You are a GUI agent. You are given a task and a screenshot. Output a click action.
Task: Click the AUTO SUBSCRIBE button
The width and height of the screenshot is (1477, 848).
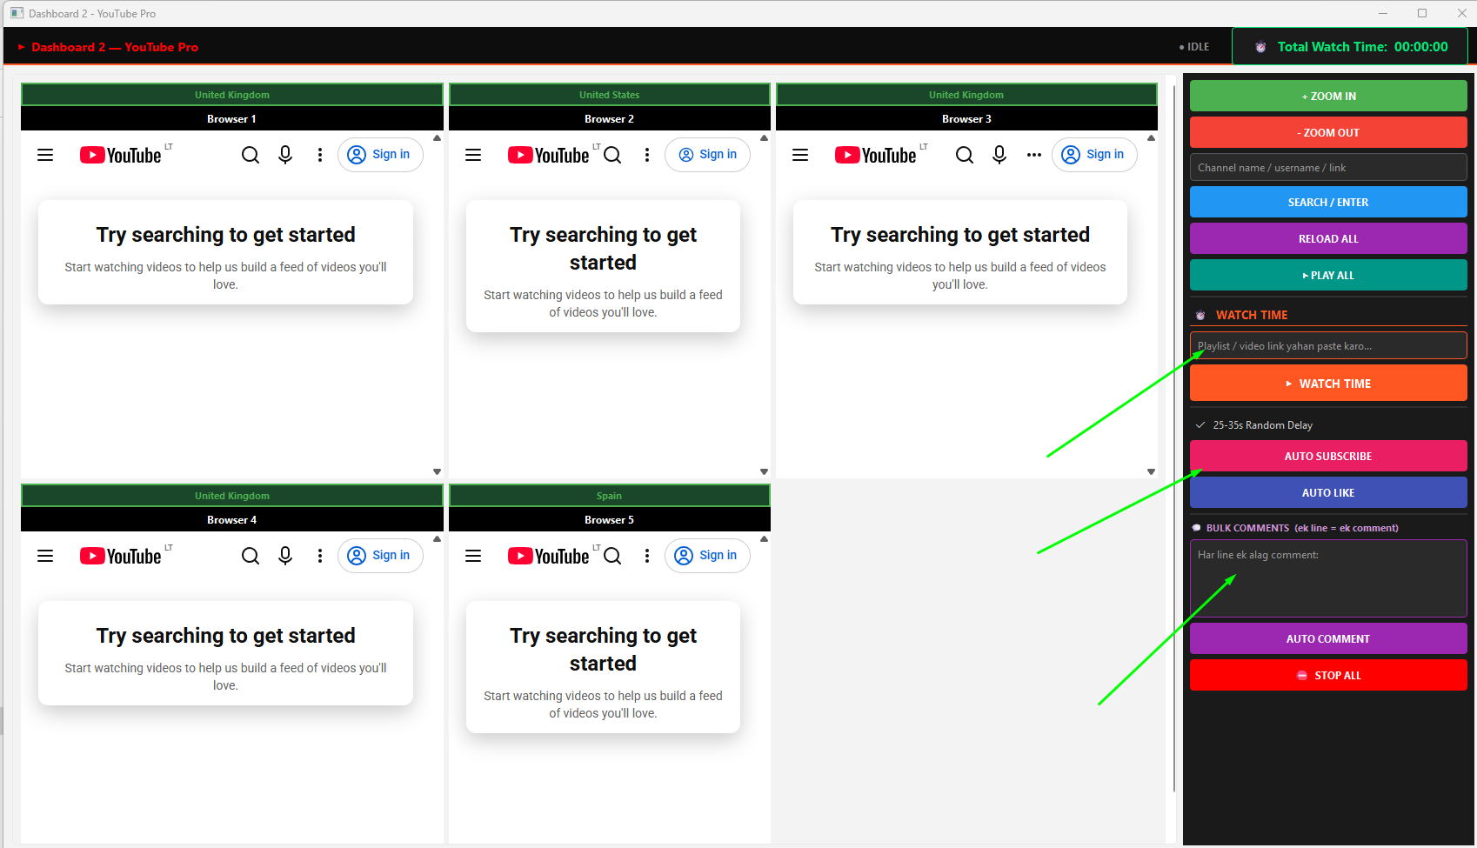pyautogui.click(x=1328, y=456)
